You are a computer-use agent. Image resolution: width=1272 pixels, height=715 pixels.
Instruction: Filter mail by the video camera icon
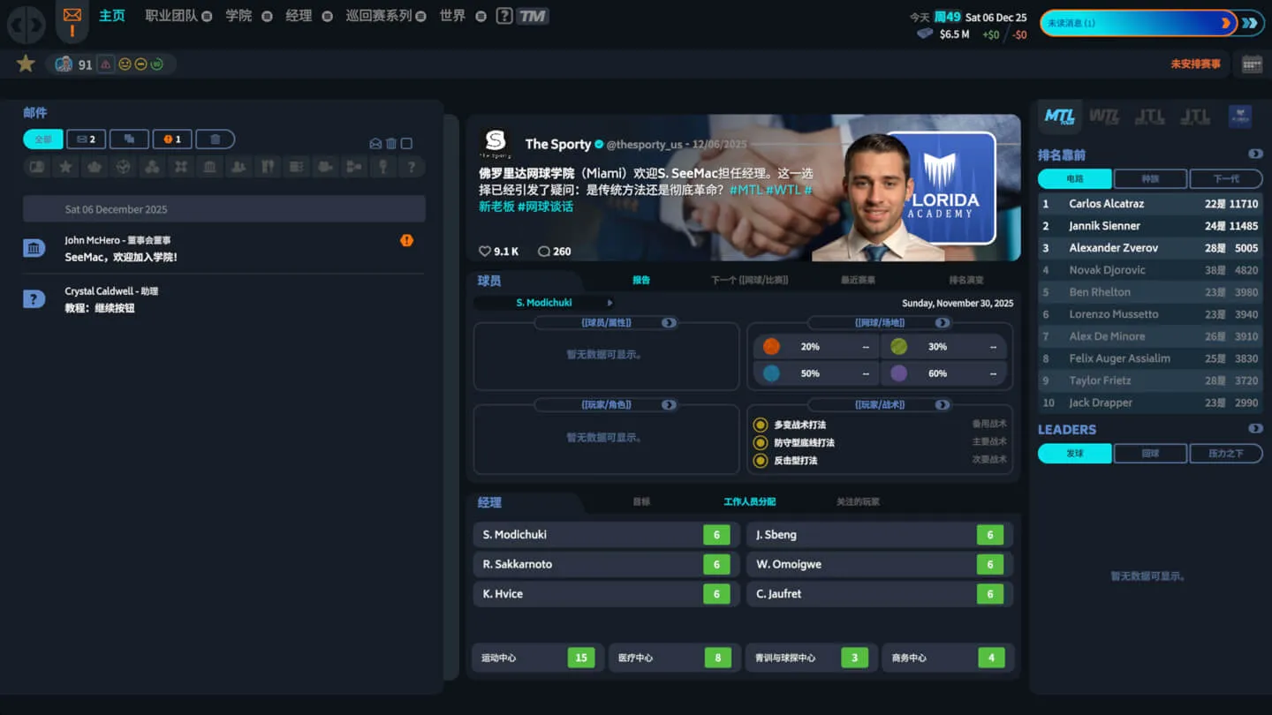pyautogui.click(x=325, y=166)
